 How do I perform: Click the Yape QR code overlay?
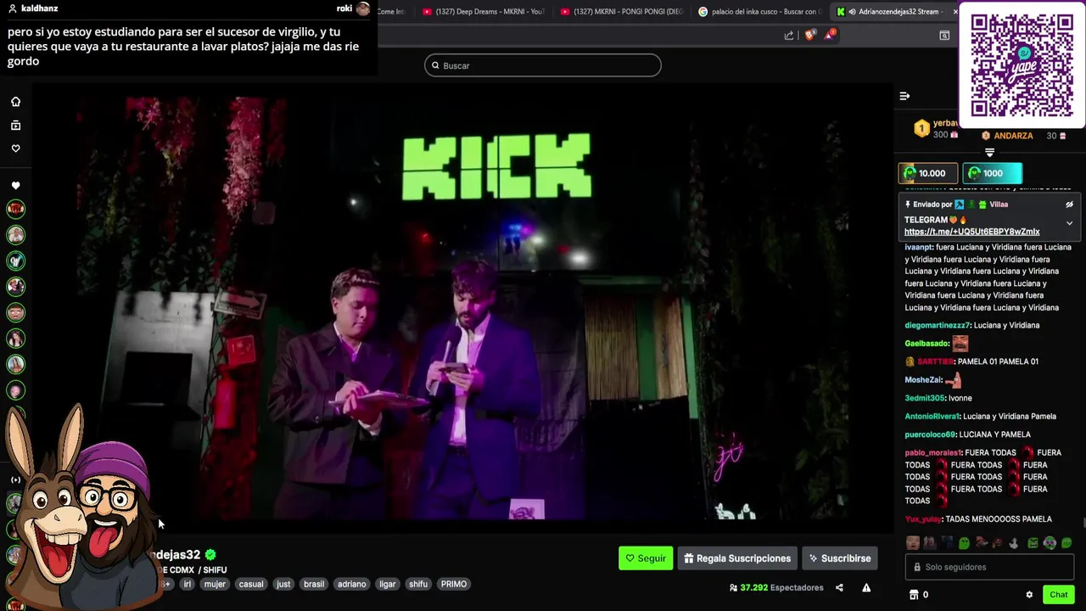click(1022, 64)
